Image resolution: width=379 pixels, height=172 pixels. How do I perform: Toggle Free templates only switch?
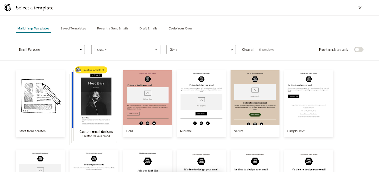click(x=359, y=49)
